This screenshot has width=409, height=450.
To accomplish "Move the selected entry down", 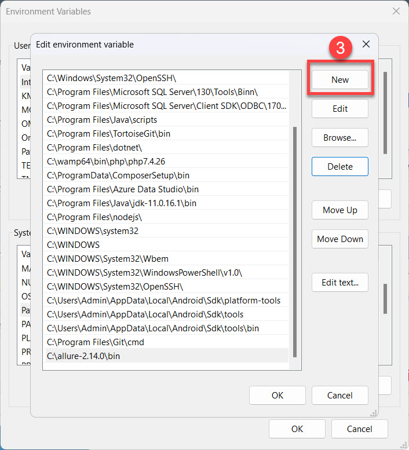I will click(339, 239).
